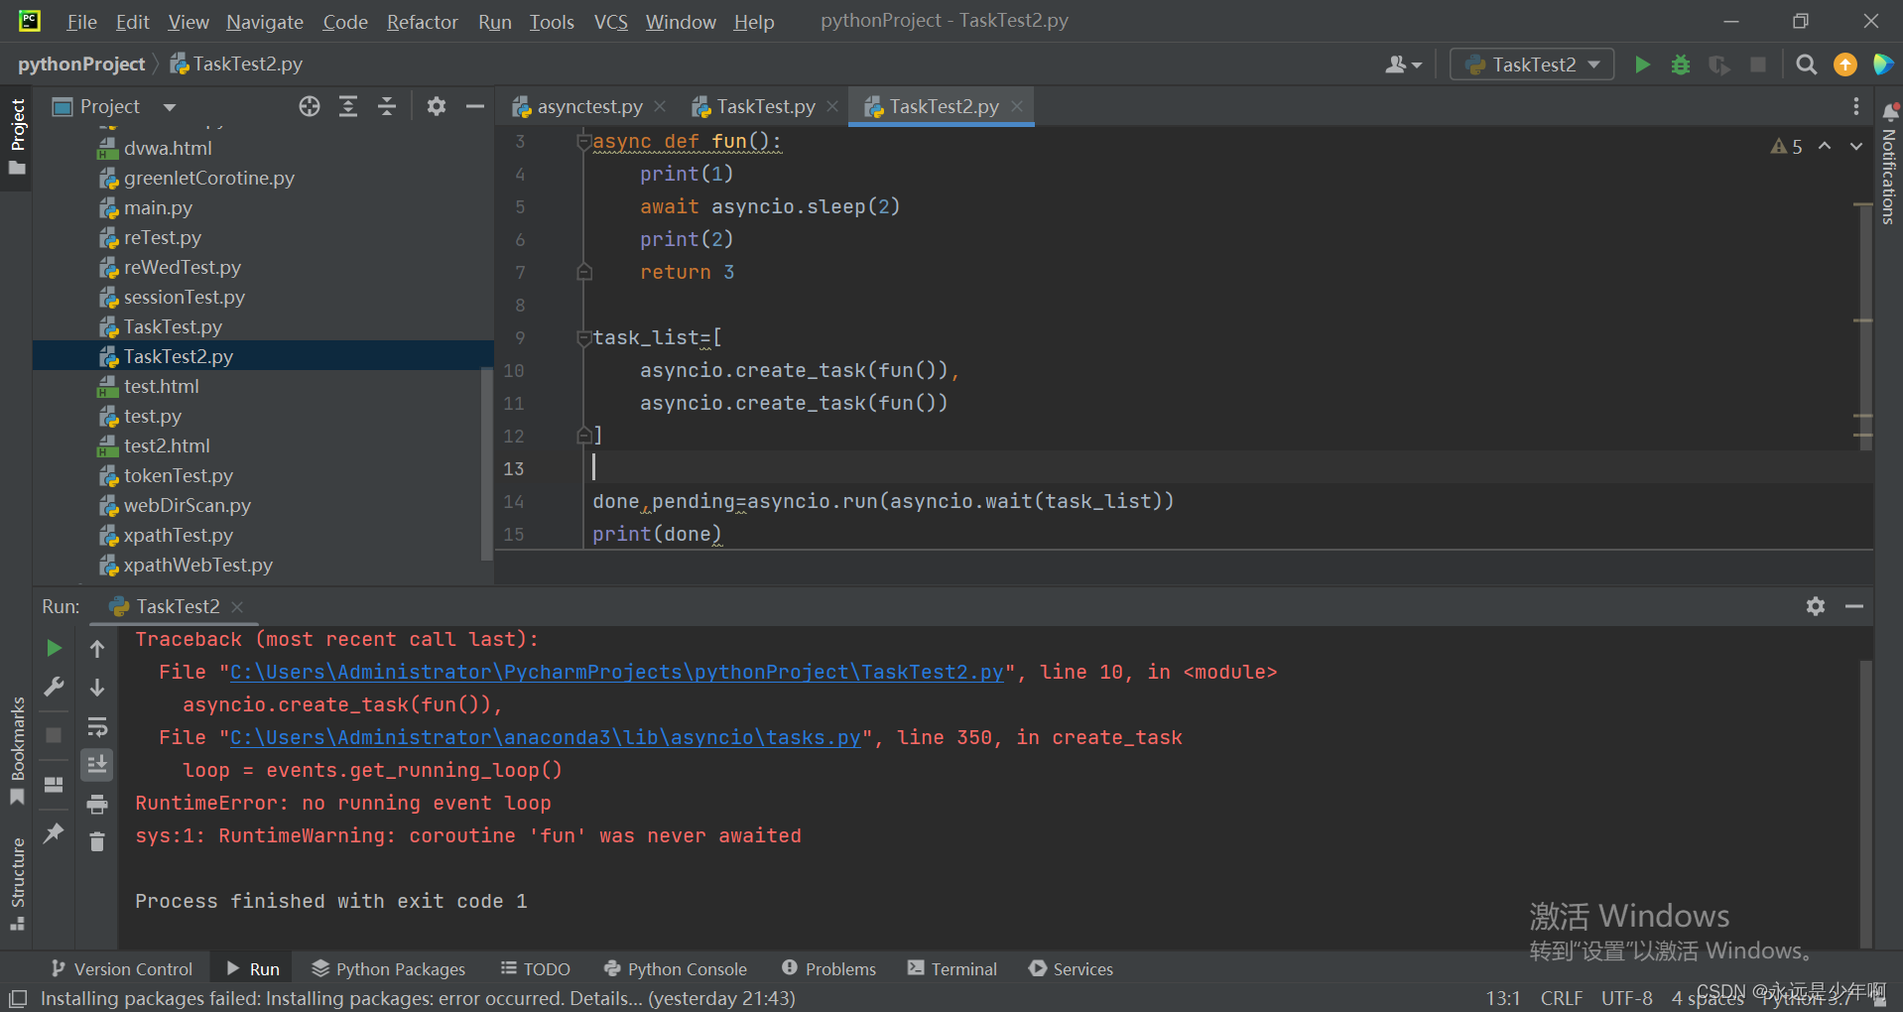Open Search Everywhere magnifier icon
The width and height of the screenshot is (1903, 1012).
click(x=1807, y=64)
